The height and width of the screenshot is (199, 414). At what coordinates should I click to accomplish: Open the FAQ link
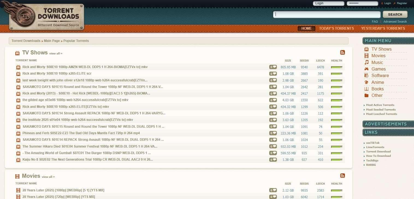coord(375,22)
